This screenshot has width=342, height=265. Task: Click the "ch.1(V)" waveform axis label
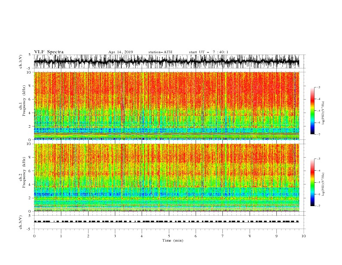pyautogui.click(x=21, y=61)
